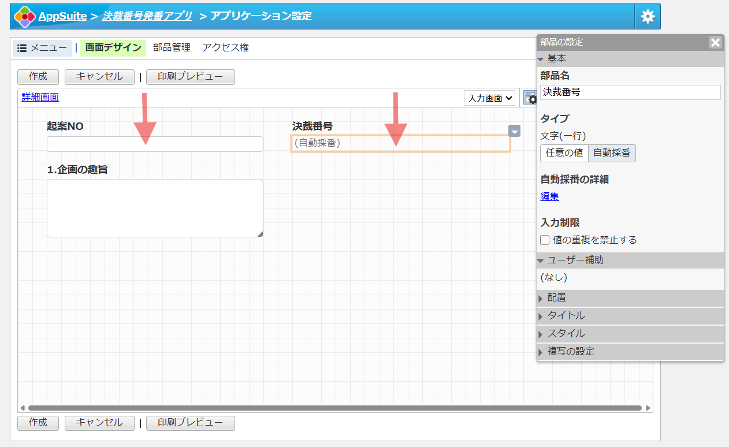This screenshot has height=447, width=729.
Task: Click the screen-settings gear icon near 入力画面
Action: [x=530, y=98]
